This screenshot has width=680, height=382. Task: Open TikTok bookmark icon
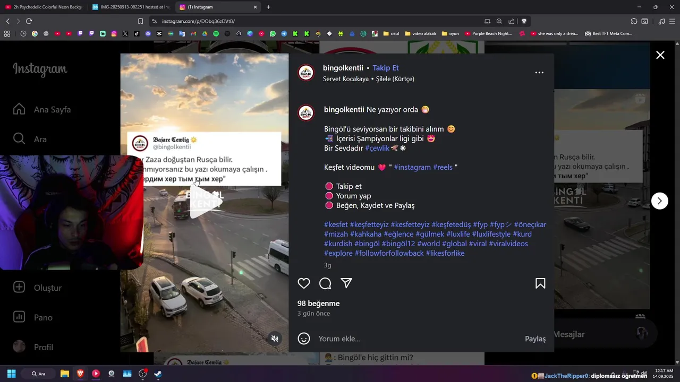point(137,33)
